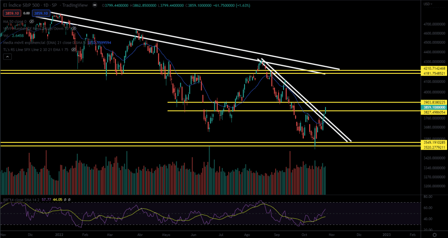448x238 pixels.
Task: Open the USD currency dropdown
Action: pos(428,4)
